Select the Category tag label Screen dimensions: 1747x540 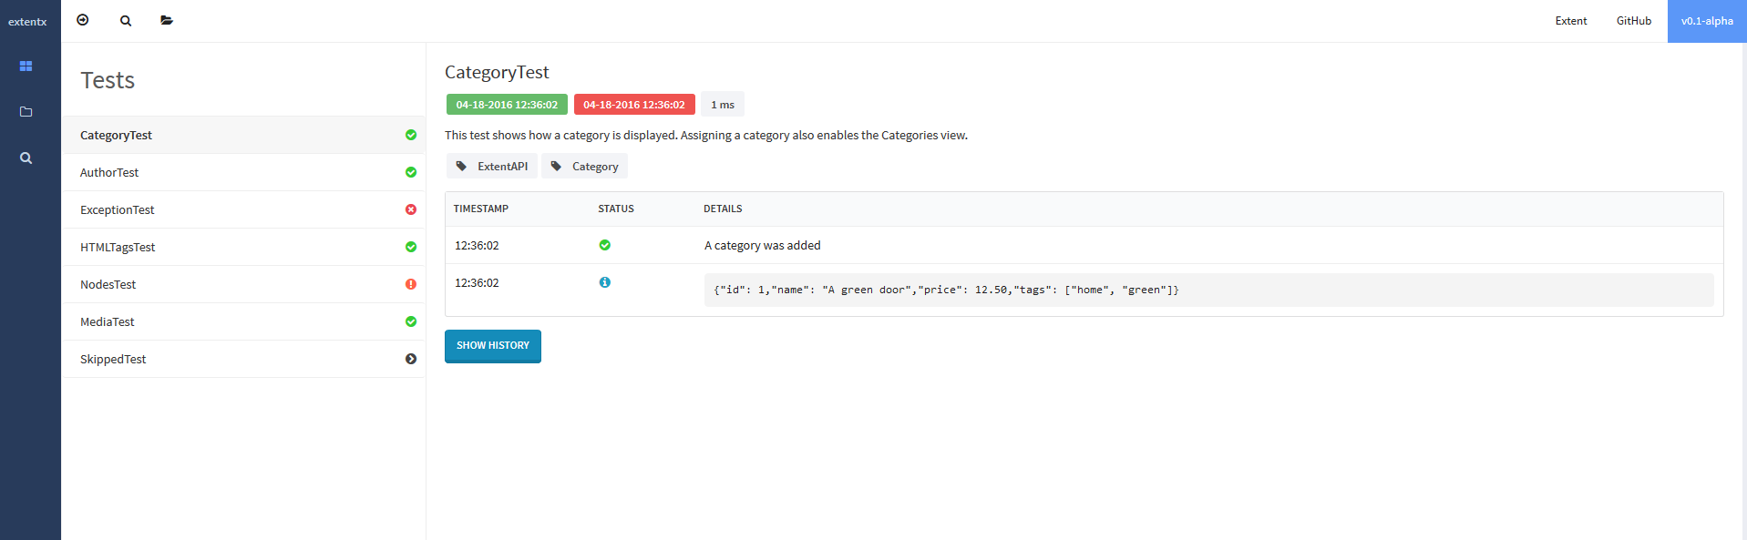pos(585,167)
